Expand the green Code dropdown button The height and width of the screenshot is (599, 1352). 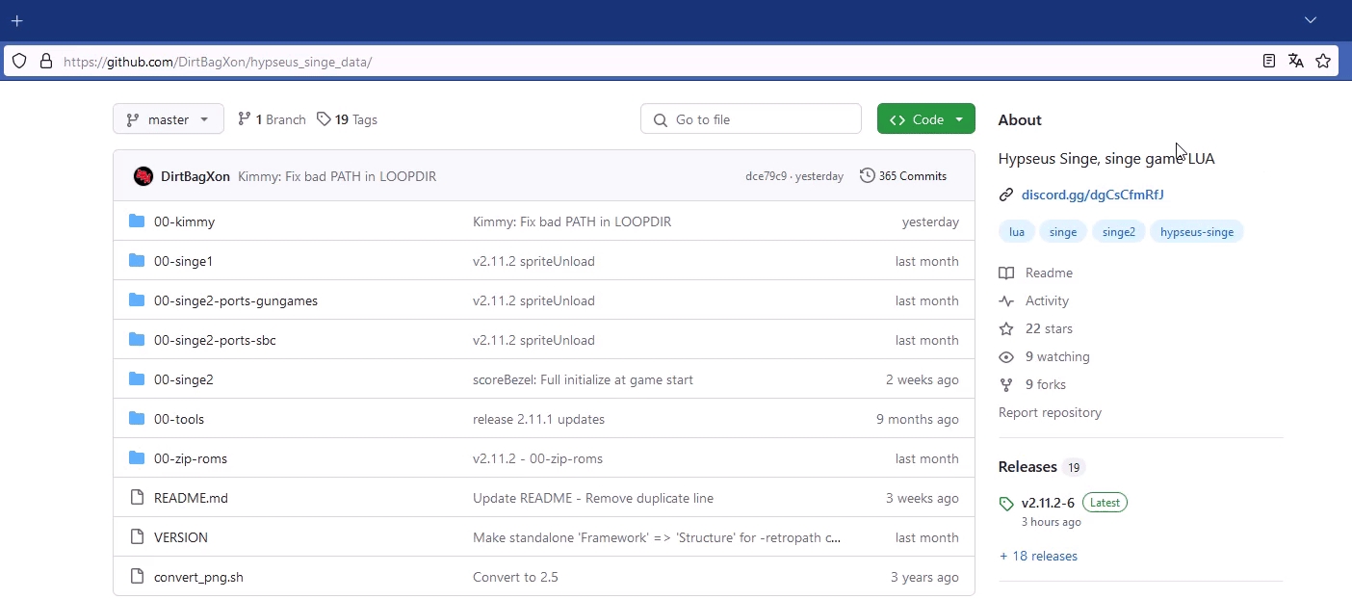(x=925, y=119)
